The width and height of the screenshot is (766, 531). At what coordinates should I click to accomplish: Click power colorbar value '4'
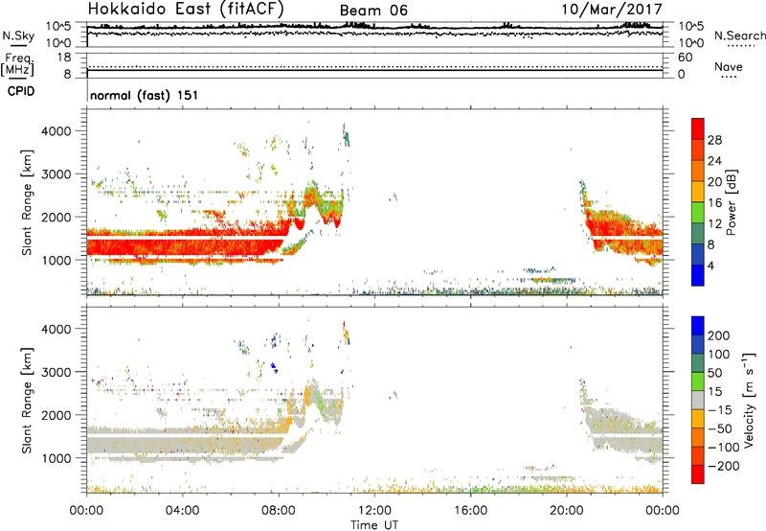point(710,265)
